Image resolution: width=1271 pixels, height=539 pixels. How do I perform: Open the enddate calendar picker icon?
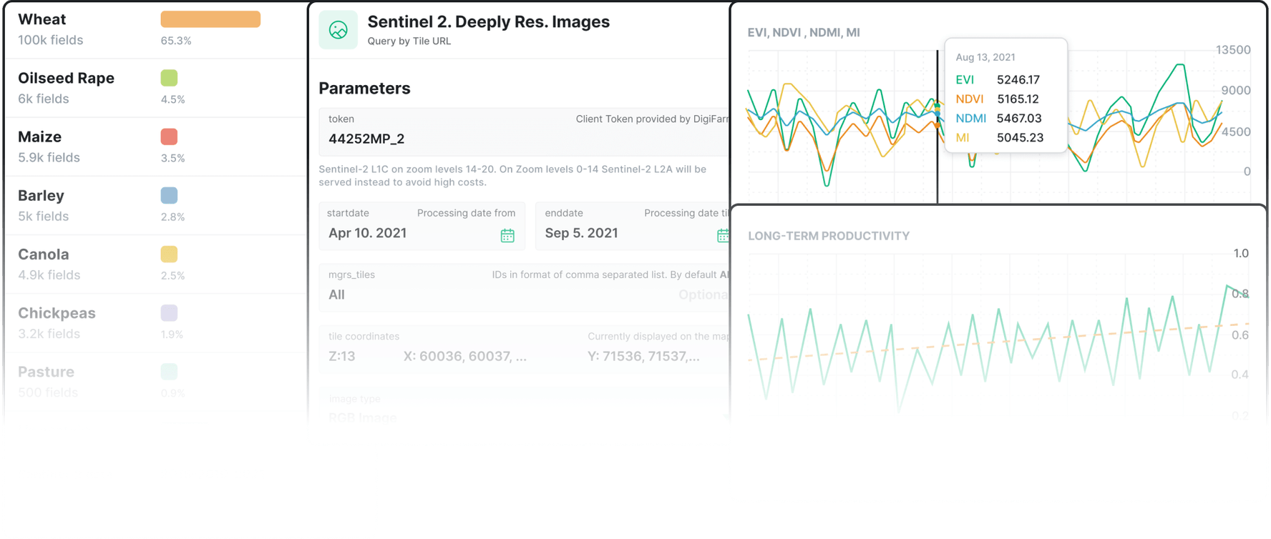723,235
